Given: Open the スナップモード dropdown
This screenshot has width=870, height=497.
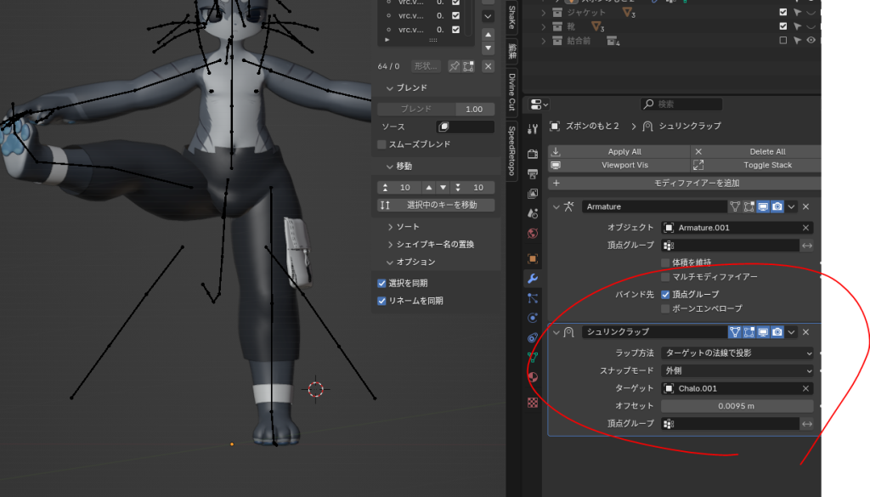Looking at the screenshot, I should [x=737, y=370].
